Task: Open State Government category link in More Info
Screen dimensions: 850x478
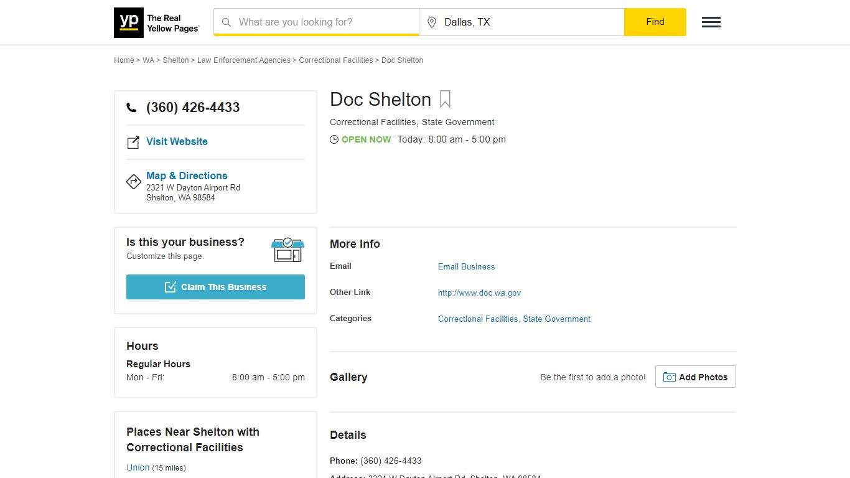Action: pyautogui.click(x=556, y=319)
